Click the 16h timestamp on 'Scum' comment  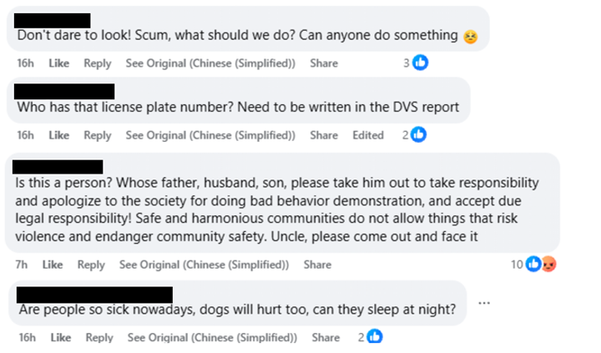25,63
